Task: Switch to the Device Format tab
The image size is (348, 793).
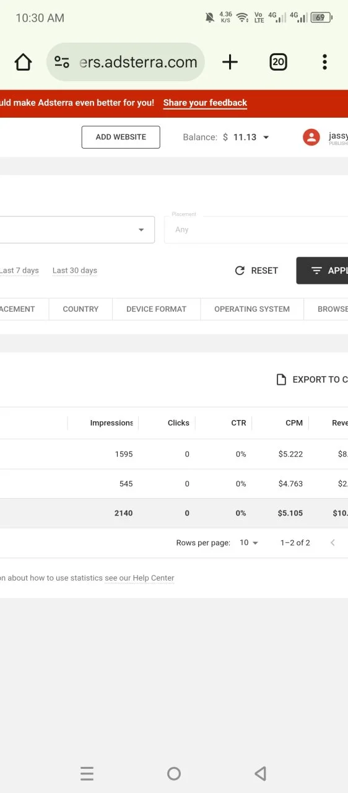Action: coord(156,309)
